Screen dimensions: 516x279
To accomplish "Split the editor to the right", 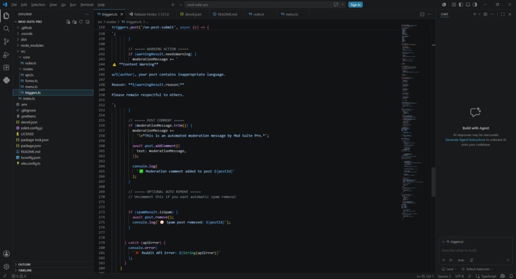I will [423, 14].
